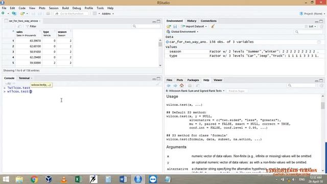Click the VLC cone icon in taskbar
This screenshot has width=327, height=184.
(x=64, y=179)
